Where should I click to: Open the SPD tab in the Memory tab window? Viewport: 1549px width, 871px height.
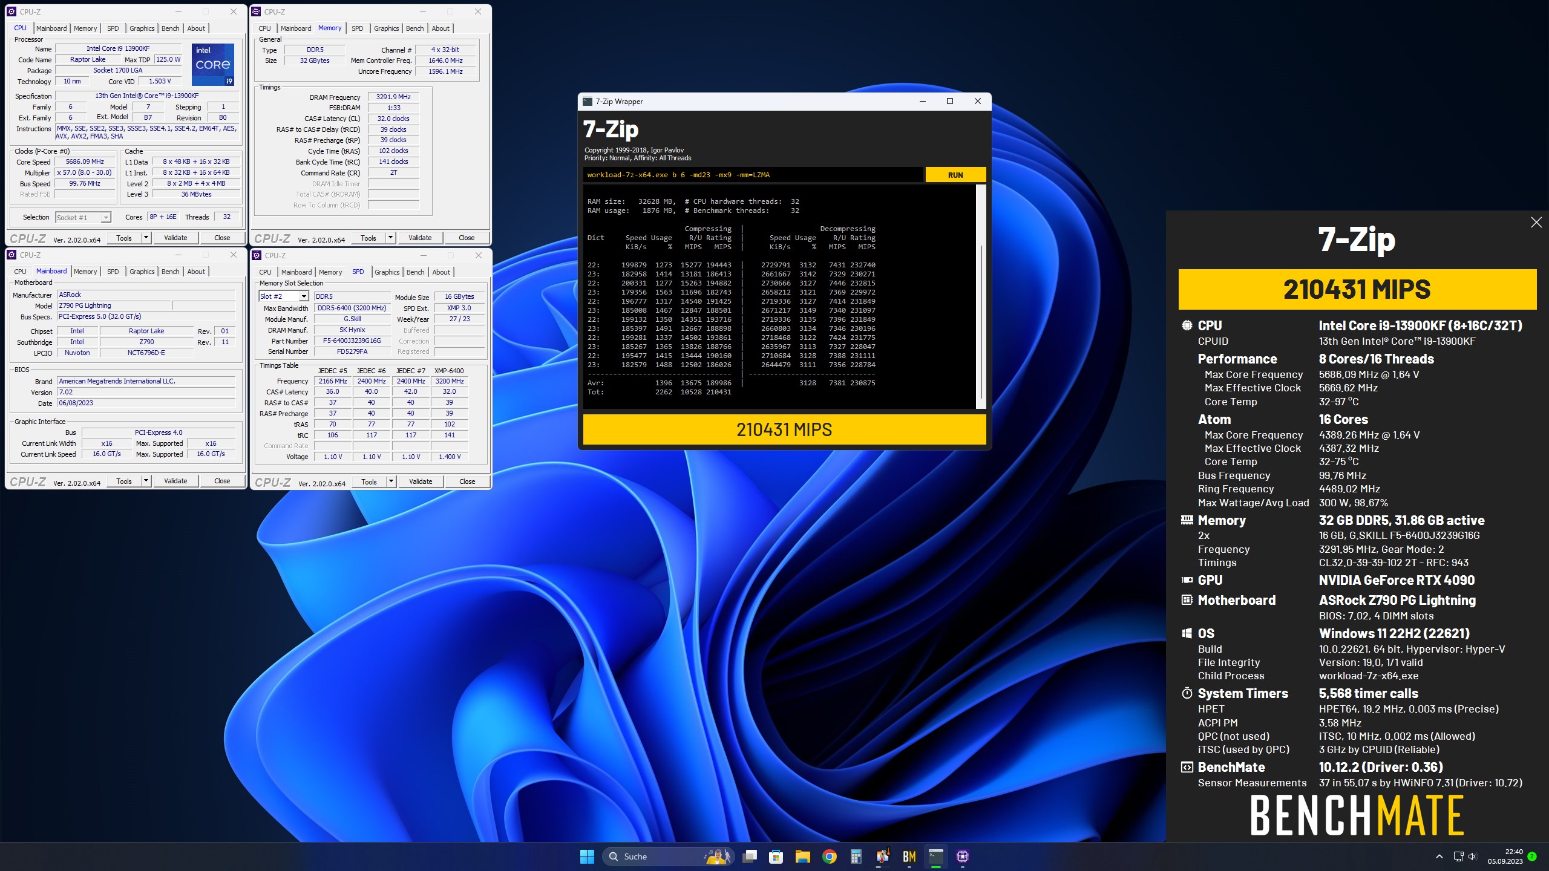click(358, 28)
